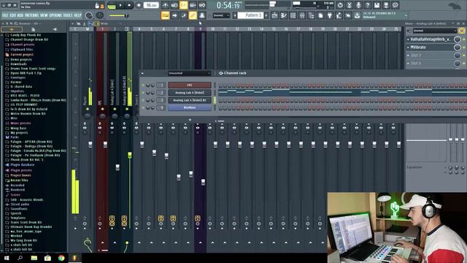Toggle the step editing icon
The height and width of the screenshot is (263, 467).
pyautogui.click(x=184, y=15)
